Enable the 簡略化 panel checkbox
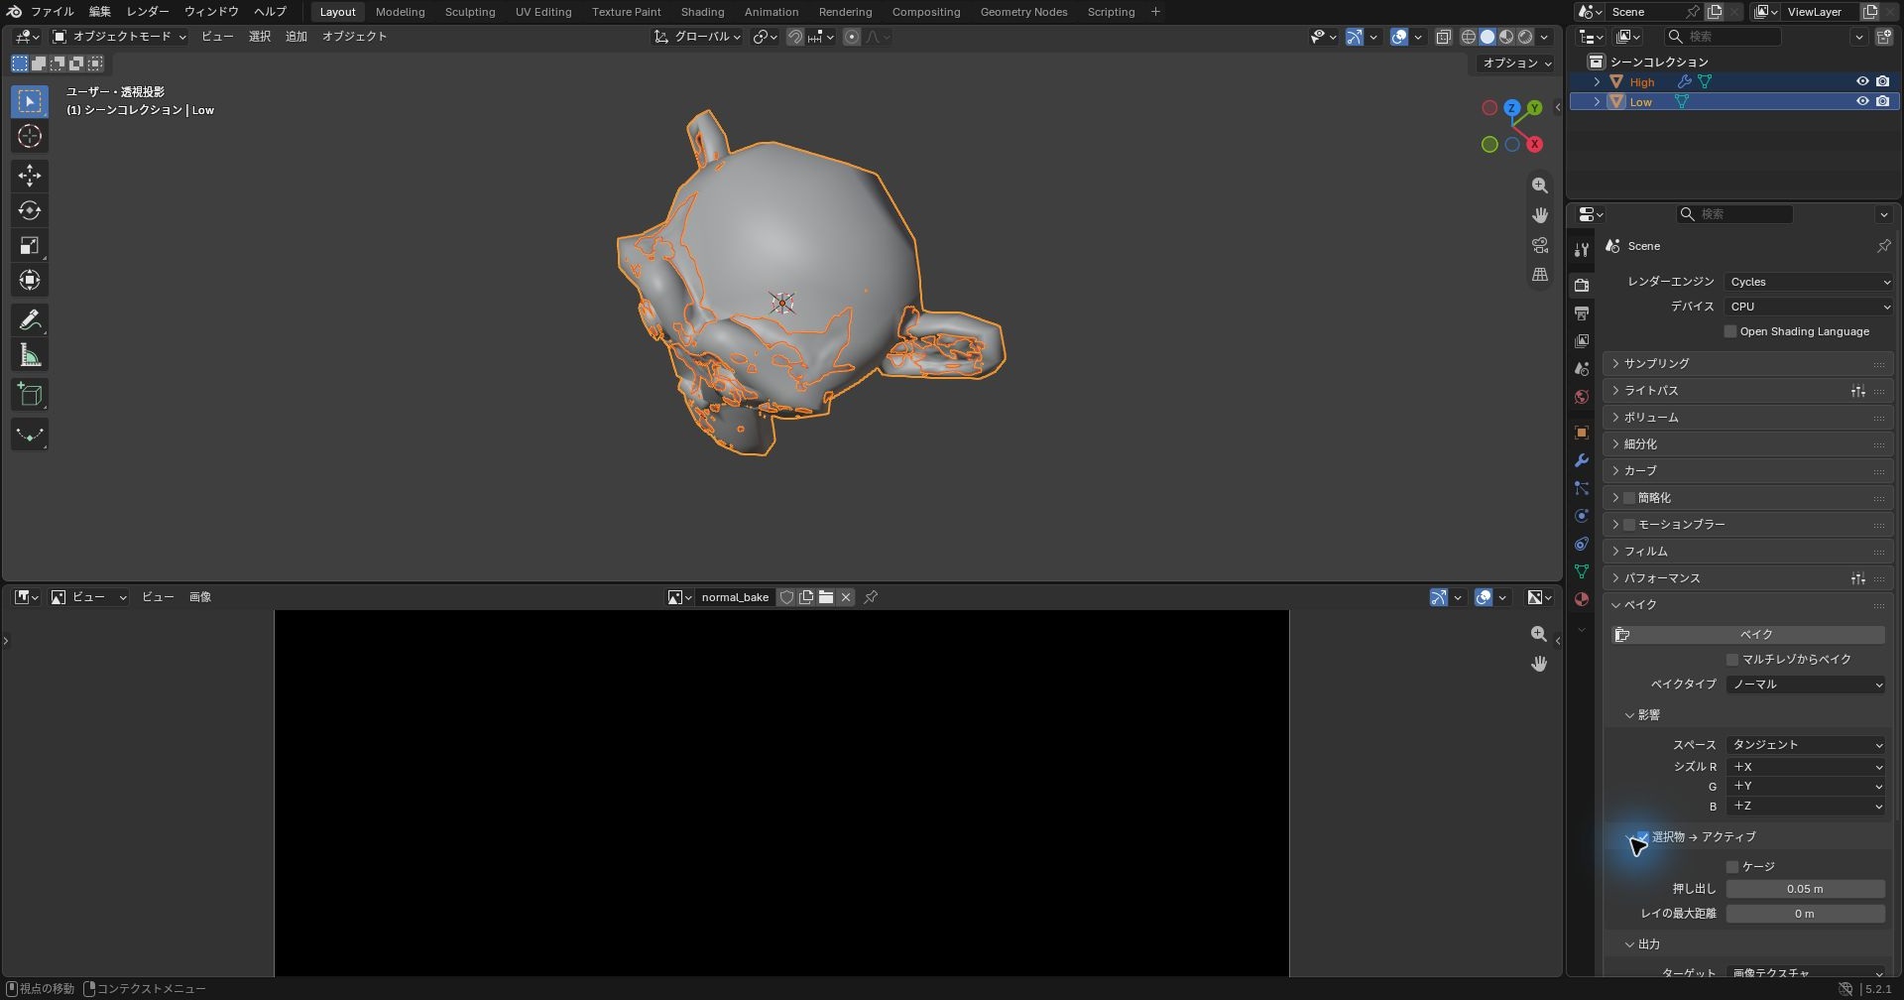Image resolution: width=1904 pixels, height=1000 pixels. pyautogui.click(x=1629, y=498)
